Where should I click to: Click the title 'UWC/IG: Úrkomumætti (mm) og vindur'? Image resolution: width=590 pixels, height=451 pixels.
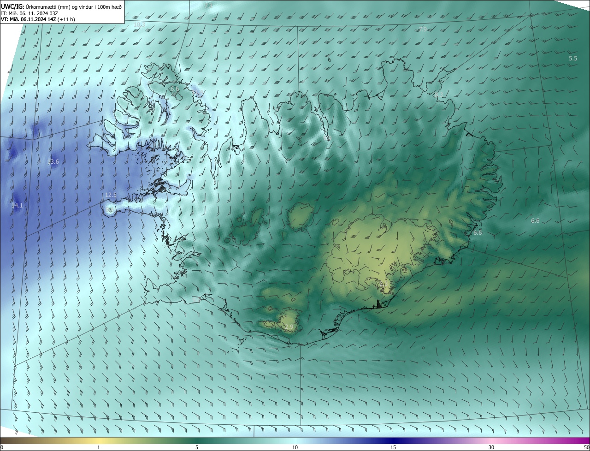click(x=61, y=6)
